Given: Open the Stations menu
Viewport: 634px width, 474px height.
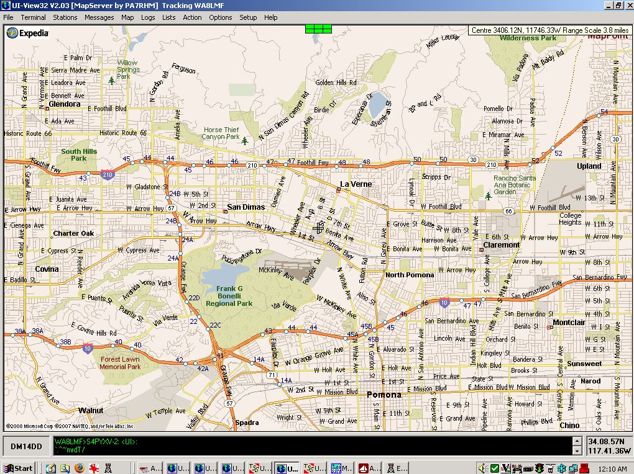Looking at the screenshot, I should click(x=65, y=17).
